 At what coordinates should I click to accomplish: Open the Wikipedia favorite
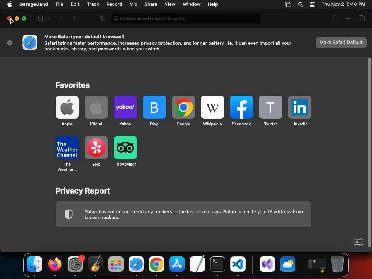tap(212, 107)
